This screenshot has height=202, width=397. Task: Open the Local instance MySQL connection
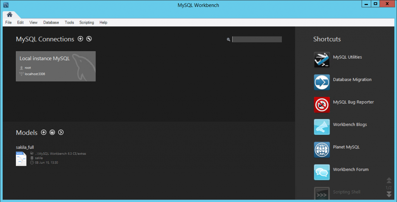tap(56, 66)
